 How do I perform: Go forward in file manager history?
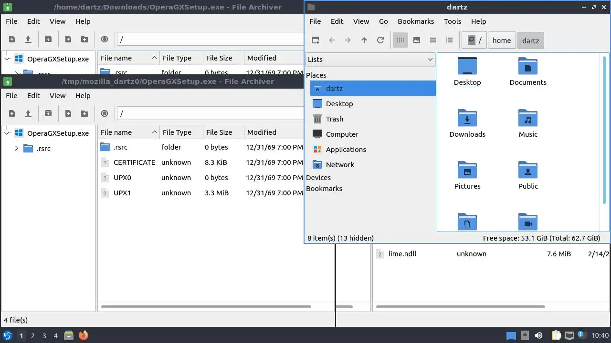pos(348,40)
